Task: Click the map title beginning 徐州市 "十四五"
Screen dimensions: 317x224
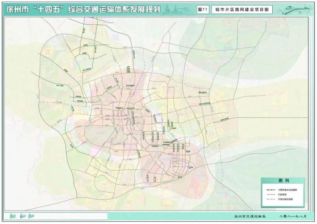Action: tap(83, 9)
